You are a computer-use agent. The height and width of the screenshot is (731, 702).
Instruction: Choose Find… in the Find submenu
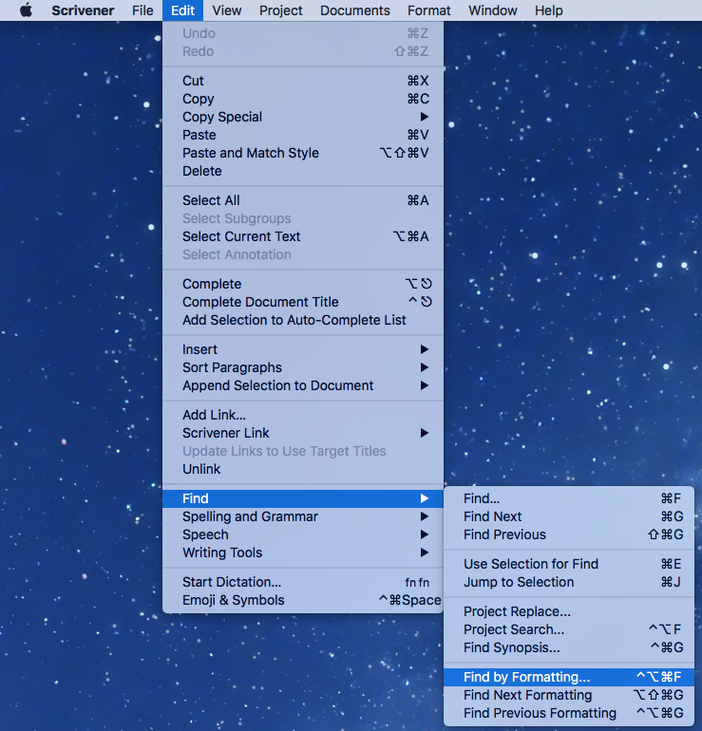[569, 498]
